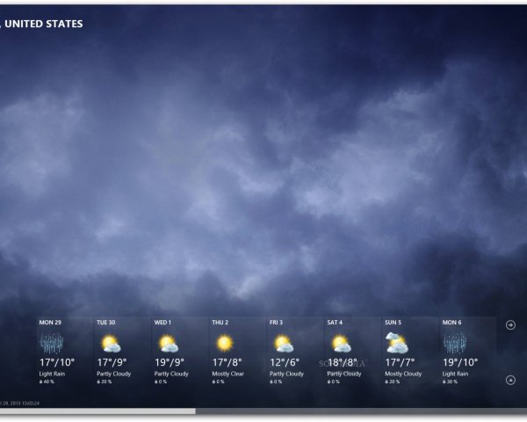The height and width of the screenshot is (422, 527).
Task: Select the MON 29 day label
Action: tap(50, 323)
